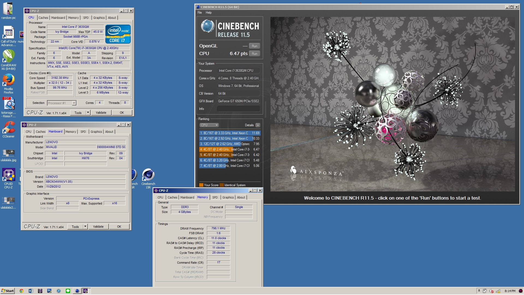
Task: Open the Ranking CPU dropdown in Cinebench
Action: (x=209, y=125)
